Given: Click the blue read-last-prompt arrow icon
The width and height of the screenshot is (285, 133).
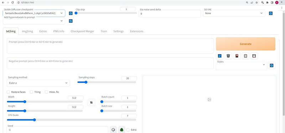Looking at the screenshot, I should pos(219,56).
